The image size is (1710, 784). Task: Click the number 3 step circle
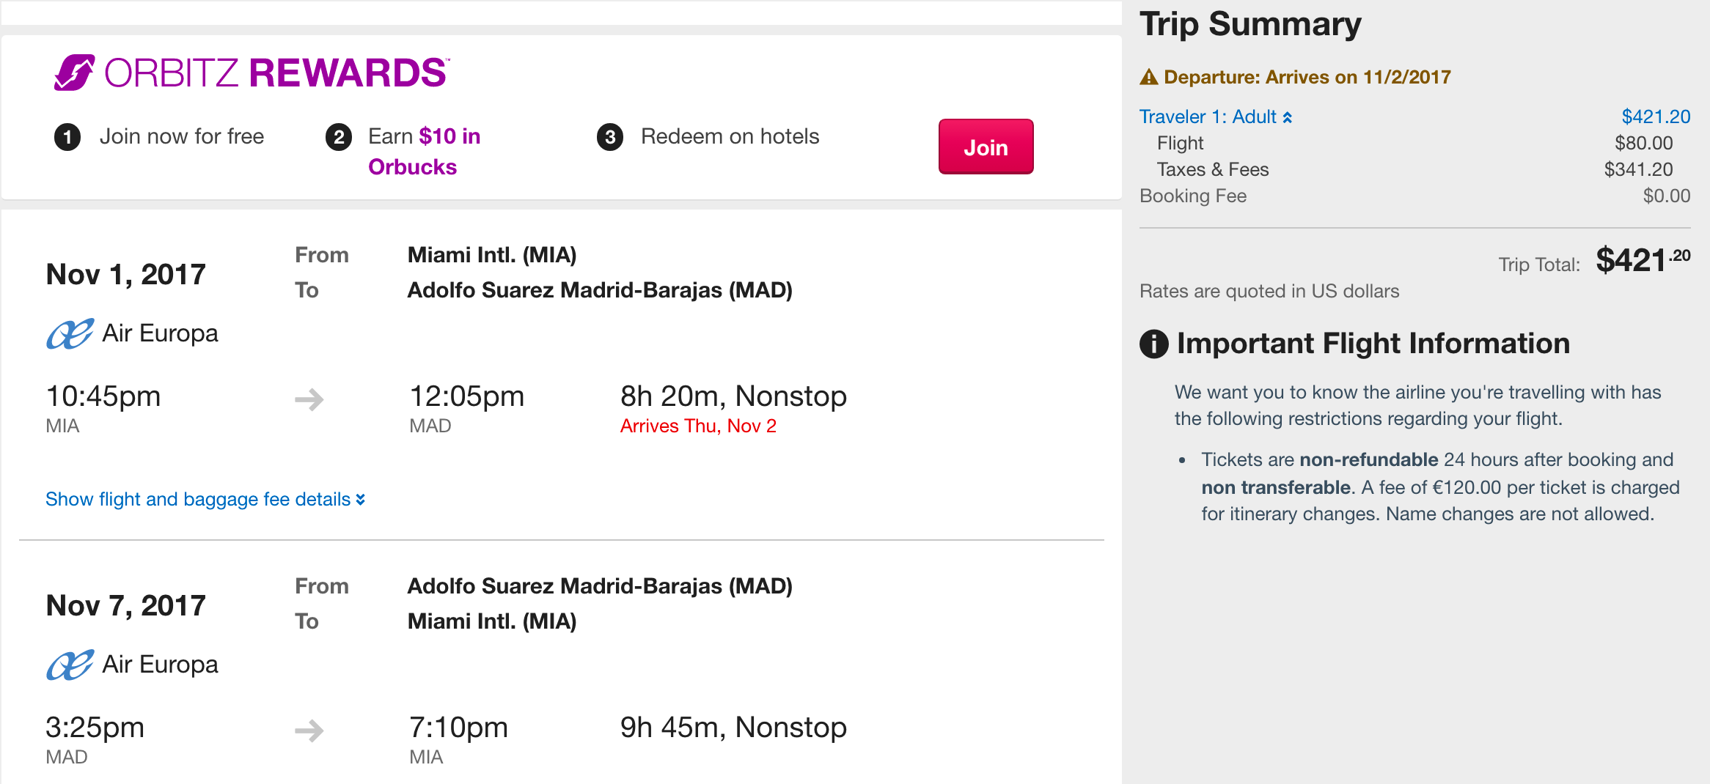point(610,137)
